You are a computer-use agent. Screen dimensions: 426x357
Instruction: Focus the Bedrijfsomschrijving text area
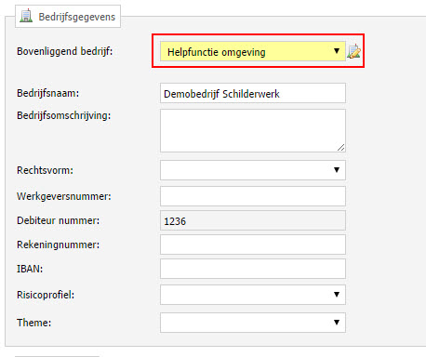253,130
